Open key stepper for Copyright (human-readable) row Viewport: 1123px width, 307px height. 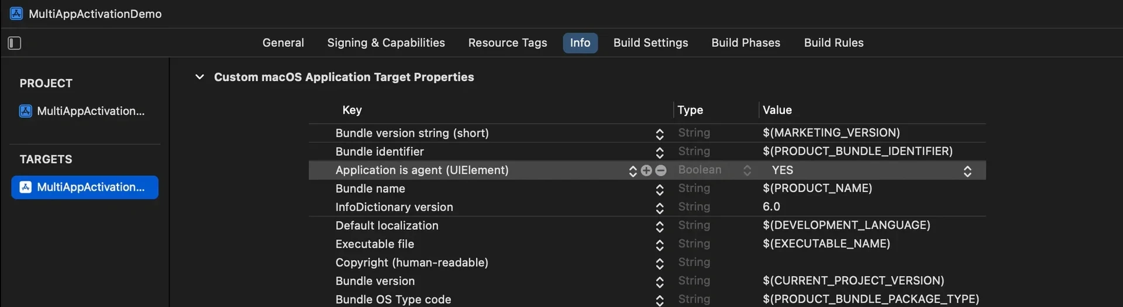coord(660,263)
